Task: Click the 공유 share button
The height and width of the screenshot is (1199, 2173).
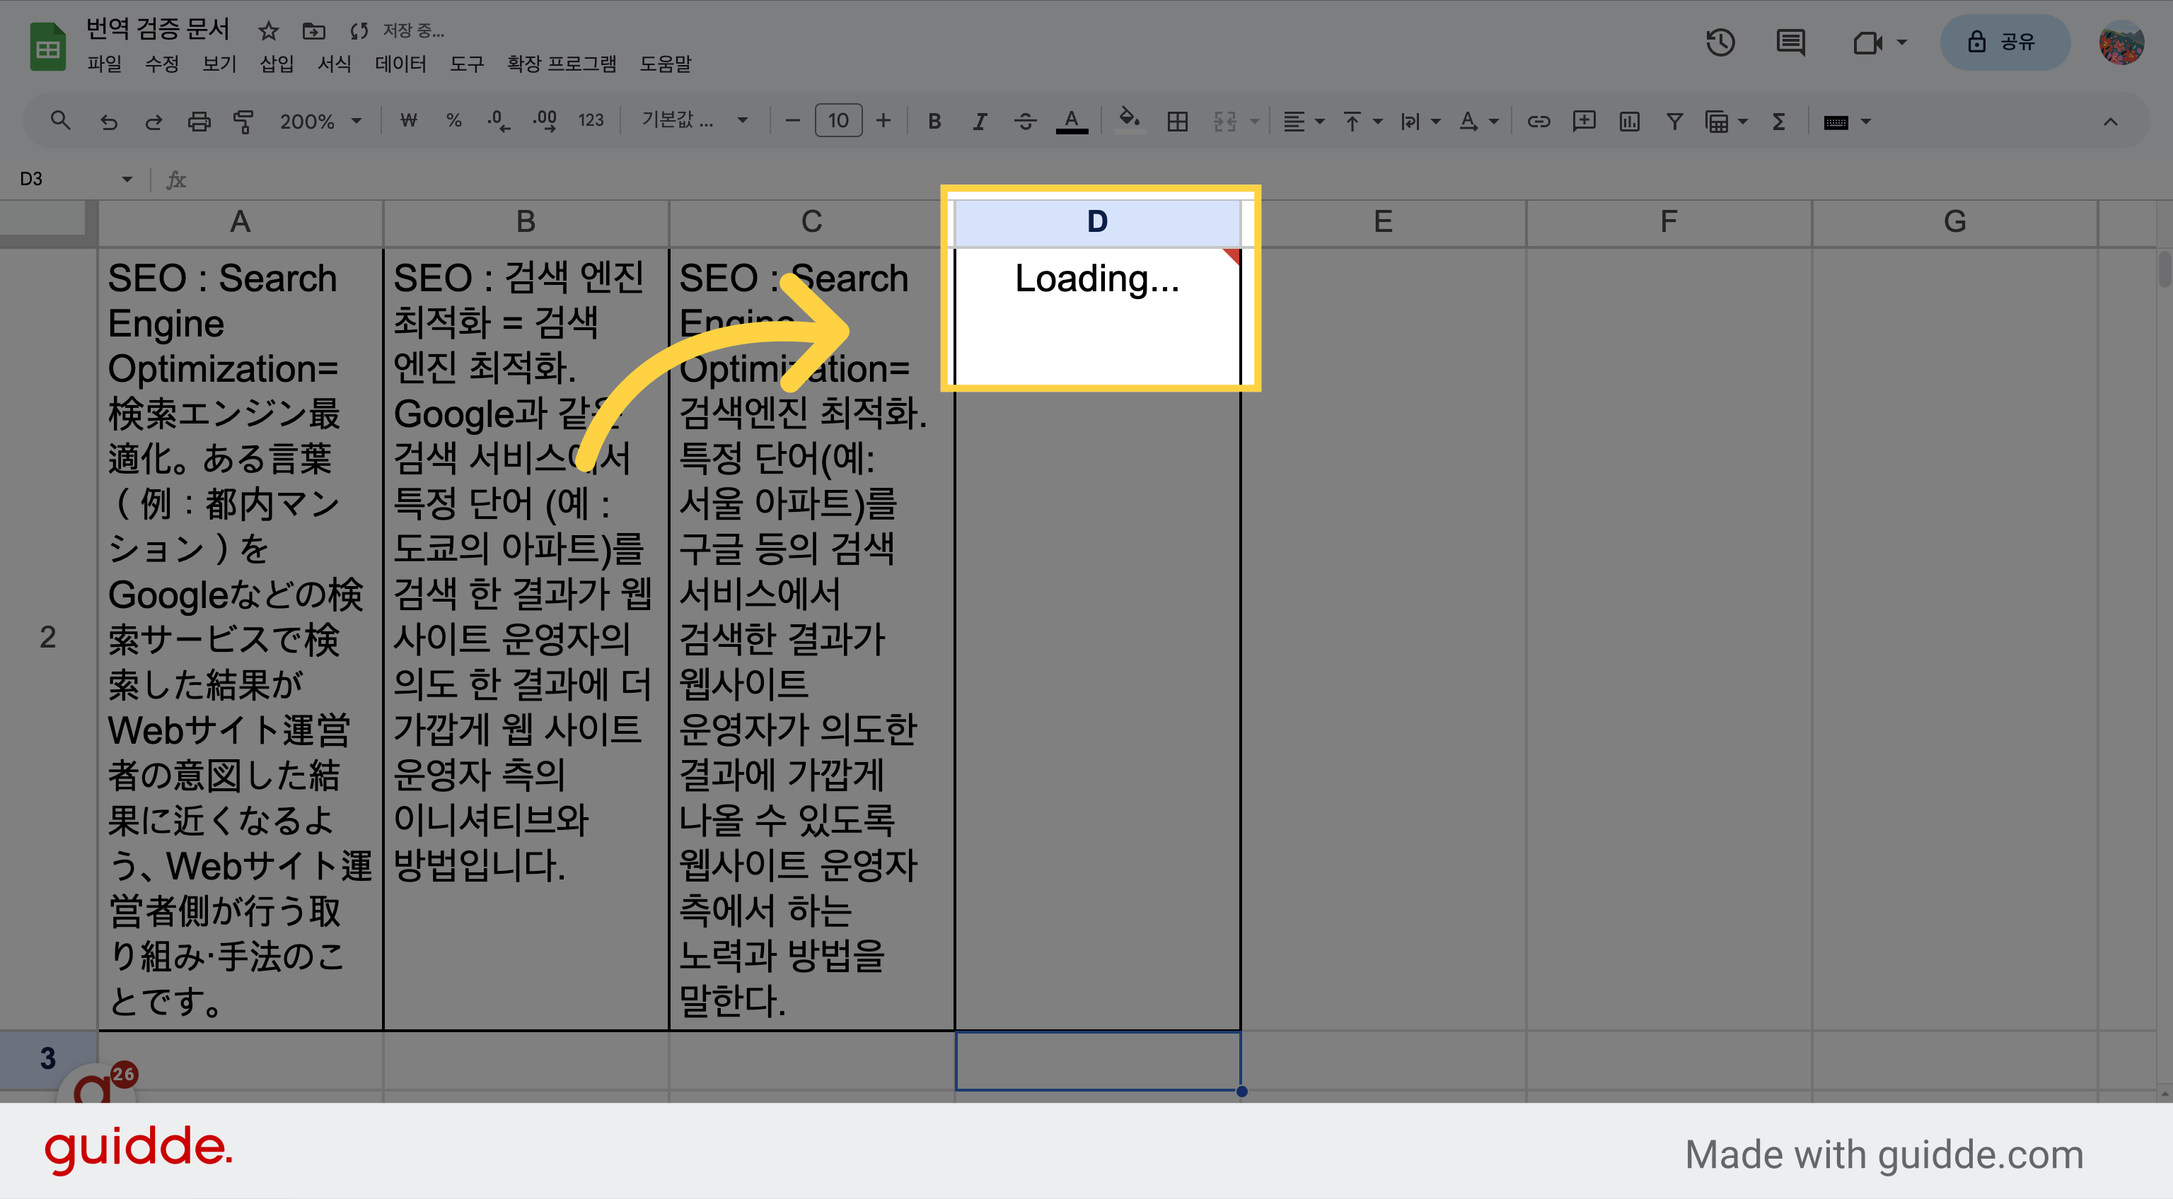Action: click(x=2004, y=42)
